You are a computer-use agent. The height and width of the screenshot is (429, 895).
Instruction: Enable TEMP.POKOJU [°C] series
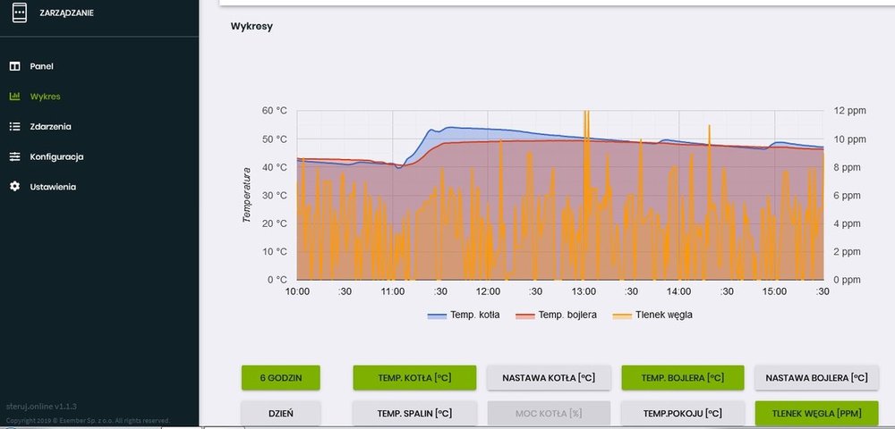[683, 413]
